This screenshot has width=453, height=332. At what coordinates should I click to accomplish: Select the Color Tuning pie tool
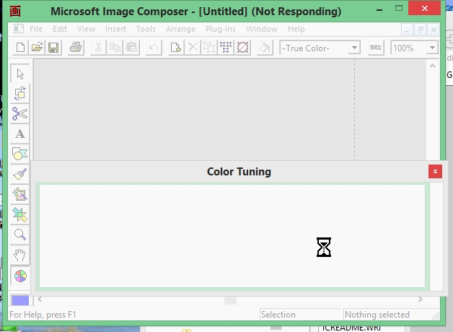coord(20,276)
